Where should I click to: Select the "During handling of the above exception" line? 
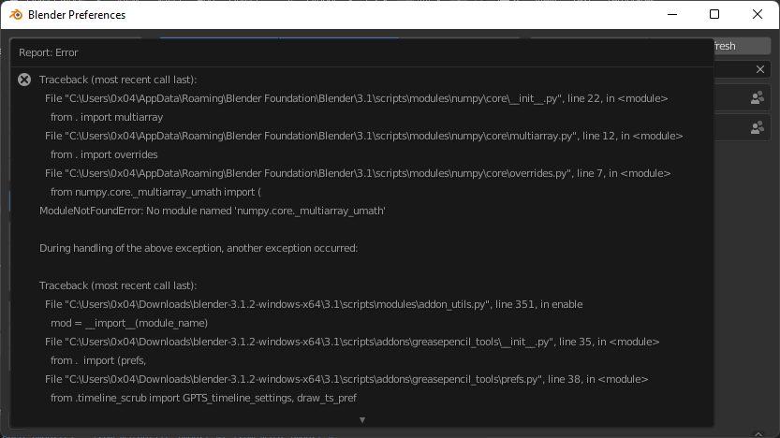pyautogui.click(x=199, y=248)
